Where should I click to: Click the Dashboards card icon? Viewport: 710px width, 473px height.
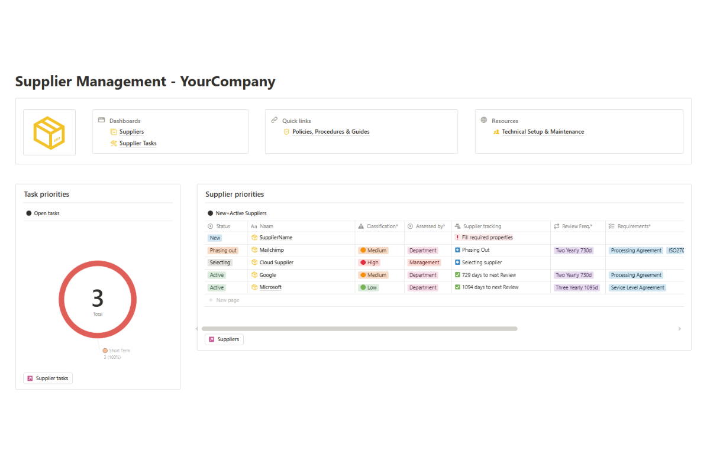click(101, 120)
